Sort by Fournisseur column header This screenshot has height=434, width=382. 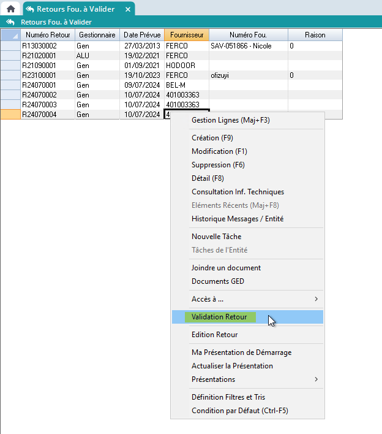pos(186,35)
